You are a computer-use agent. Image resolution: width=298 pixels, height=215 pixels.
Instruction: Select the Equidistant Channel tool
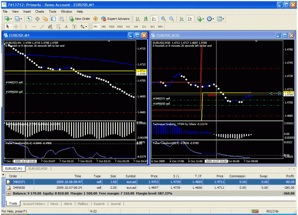[x=50, y=27]
